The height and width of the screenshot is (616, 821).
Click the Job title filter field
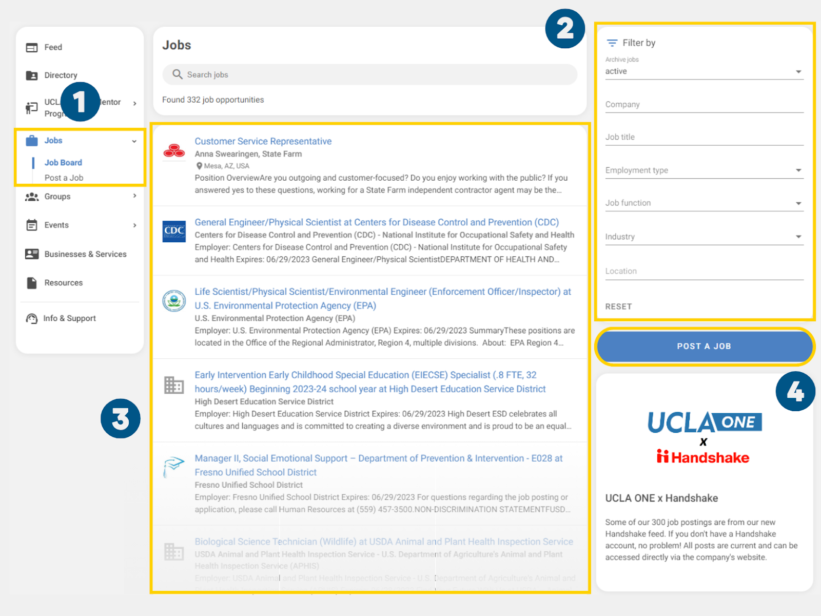(704, 138)
